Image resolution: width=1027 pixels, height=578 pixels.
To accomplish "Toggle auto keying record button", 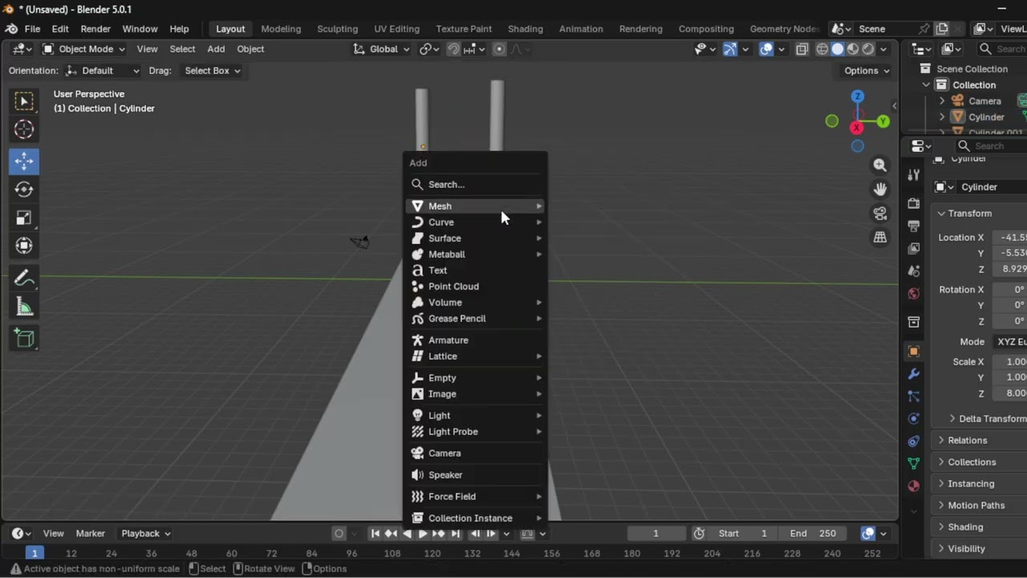I will 339,533.
